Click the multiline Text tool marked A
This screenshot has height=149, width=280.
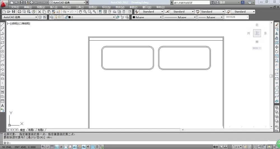click(3, 106)
